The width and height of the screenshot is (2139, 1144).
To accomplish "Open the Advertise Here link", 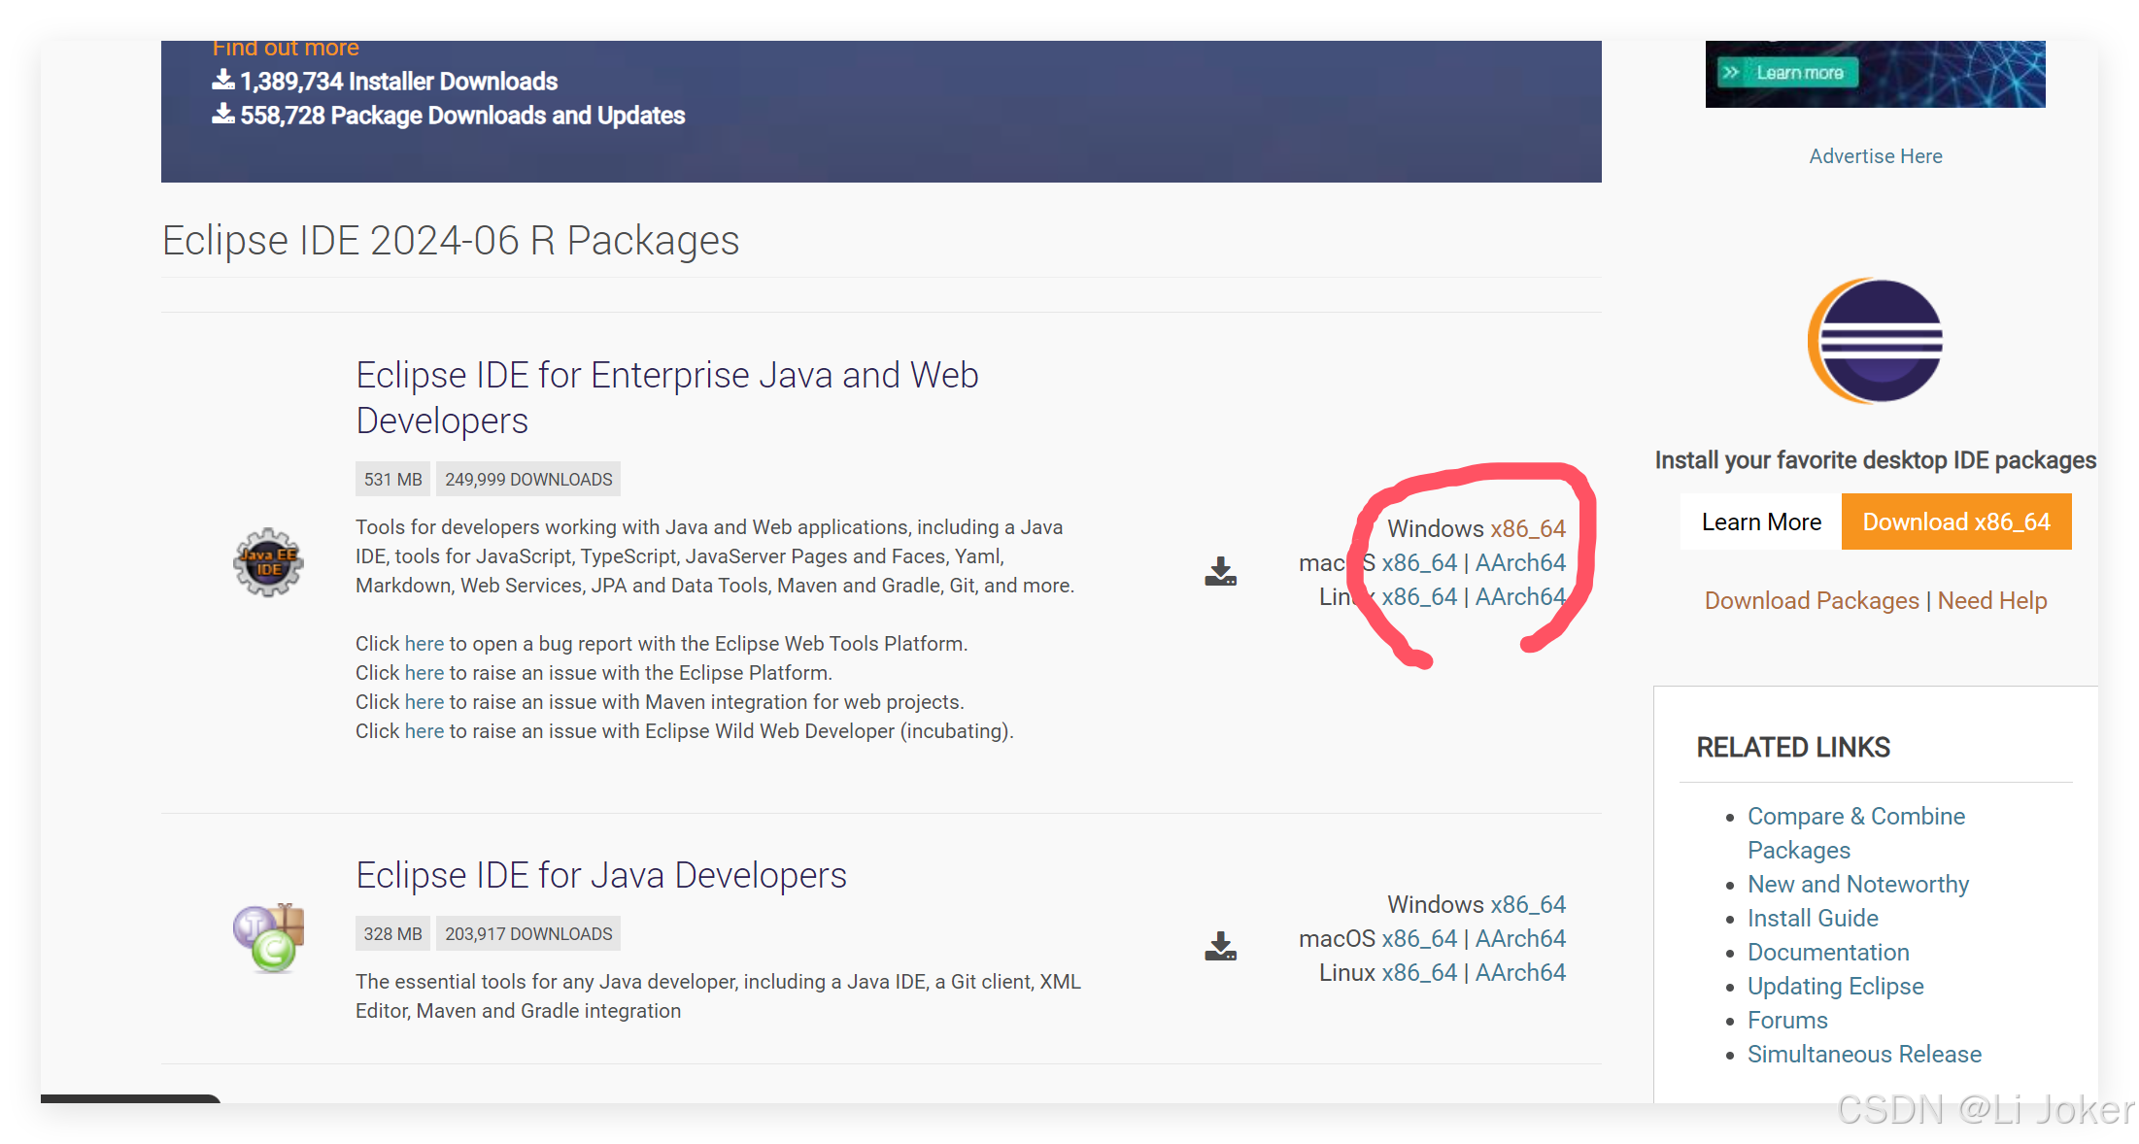I will pos(1875,156).
